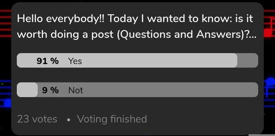
Task: View the "23 votes" count
Action: 37,119
